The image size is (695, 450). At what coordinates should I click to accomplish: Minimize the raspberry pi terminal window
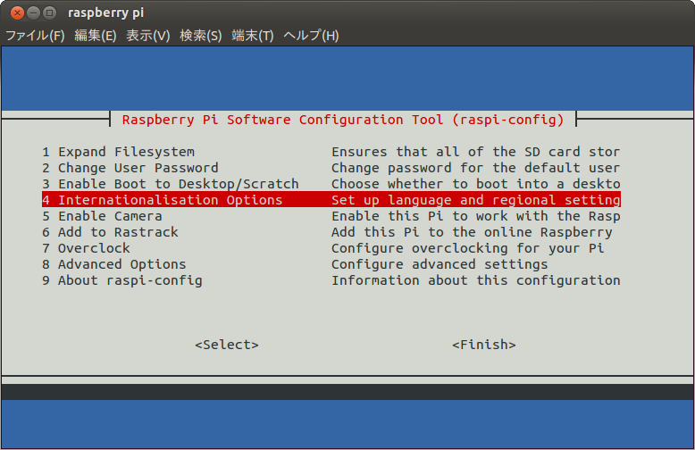point(33,12)
